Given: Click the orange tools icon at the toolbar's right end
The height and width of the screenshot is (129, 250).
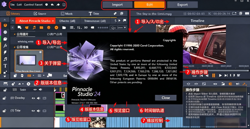Looking at the screenshot, I should (x=244, y=84).
